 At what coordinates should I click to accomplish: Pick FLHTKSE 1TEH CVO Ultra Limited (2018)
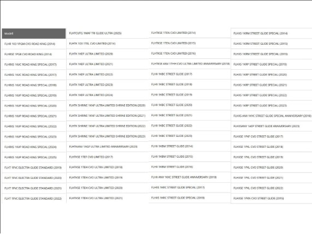96,167
